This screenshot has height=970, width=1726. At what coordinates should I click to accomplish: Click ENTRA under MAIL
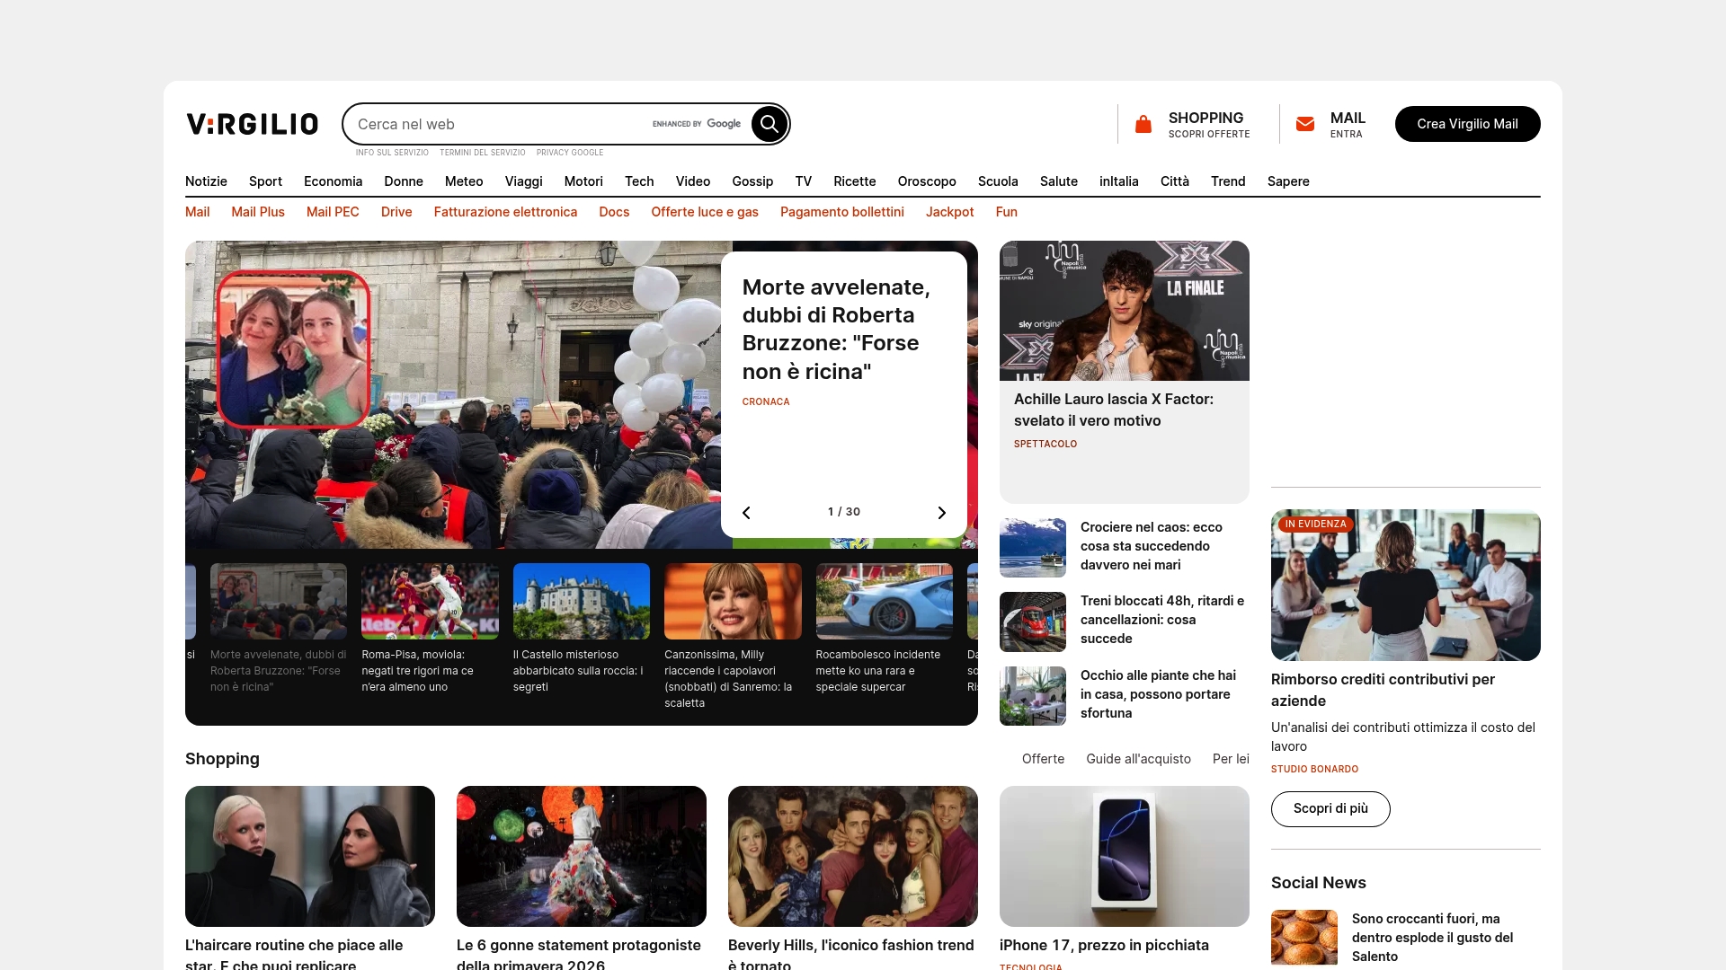[x=1346, y=133]
